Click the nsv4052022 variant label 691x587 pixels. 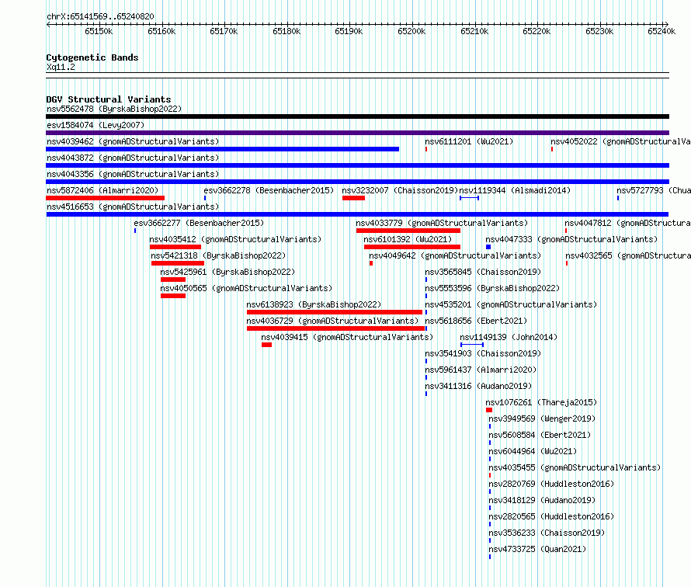click(x=620, y=141)
